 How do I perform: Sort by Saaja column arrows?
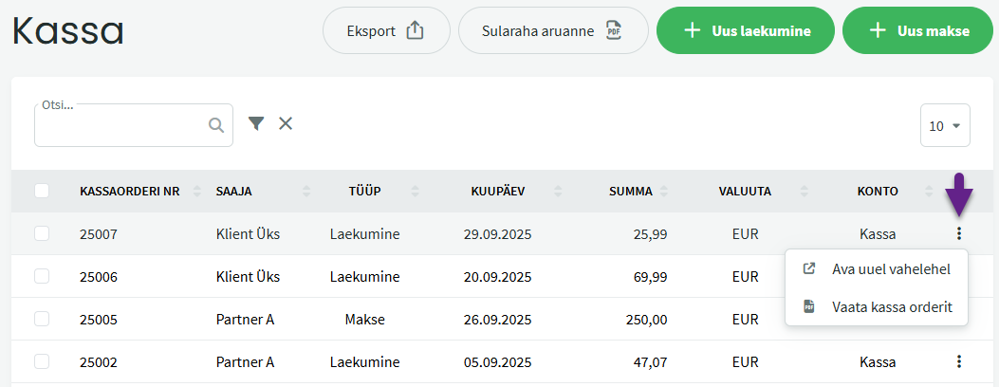pyautogui.click(x=306, y=192)
